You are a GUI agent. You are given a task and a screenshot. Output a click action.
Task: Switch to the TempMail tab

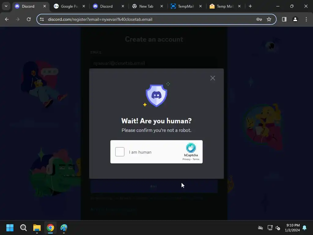click(x=186, y=6)
